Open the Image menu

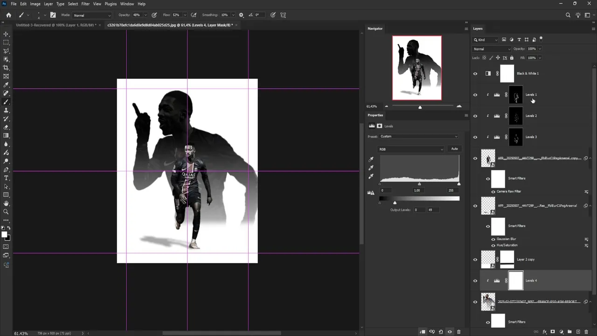(35, 4)
